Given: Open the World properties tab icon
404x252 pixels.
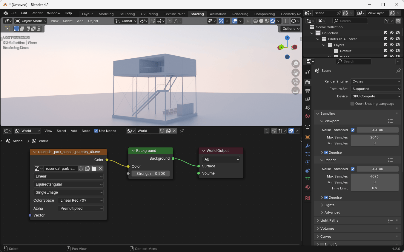Looking at the screenshot, I should tap(308, 116).
